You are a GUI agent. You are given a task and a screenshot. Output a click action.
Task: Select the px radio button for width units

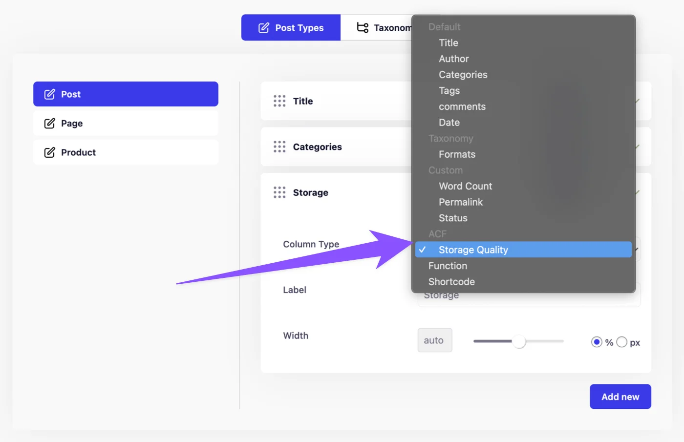[x=621, y=342]
